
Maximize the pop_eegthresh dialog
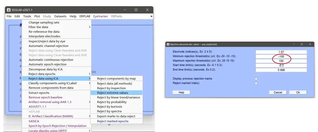tap(302, 44)
